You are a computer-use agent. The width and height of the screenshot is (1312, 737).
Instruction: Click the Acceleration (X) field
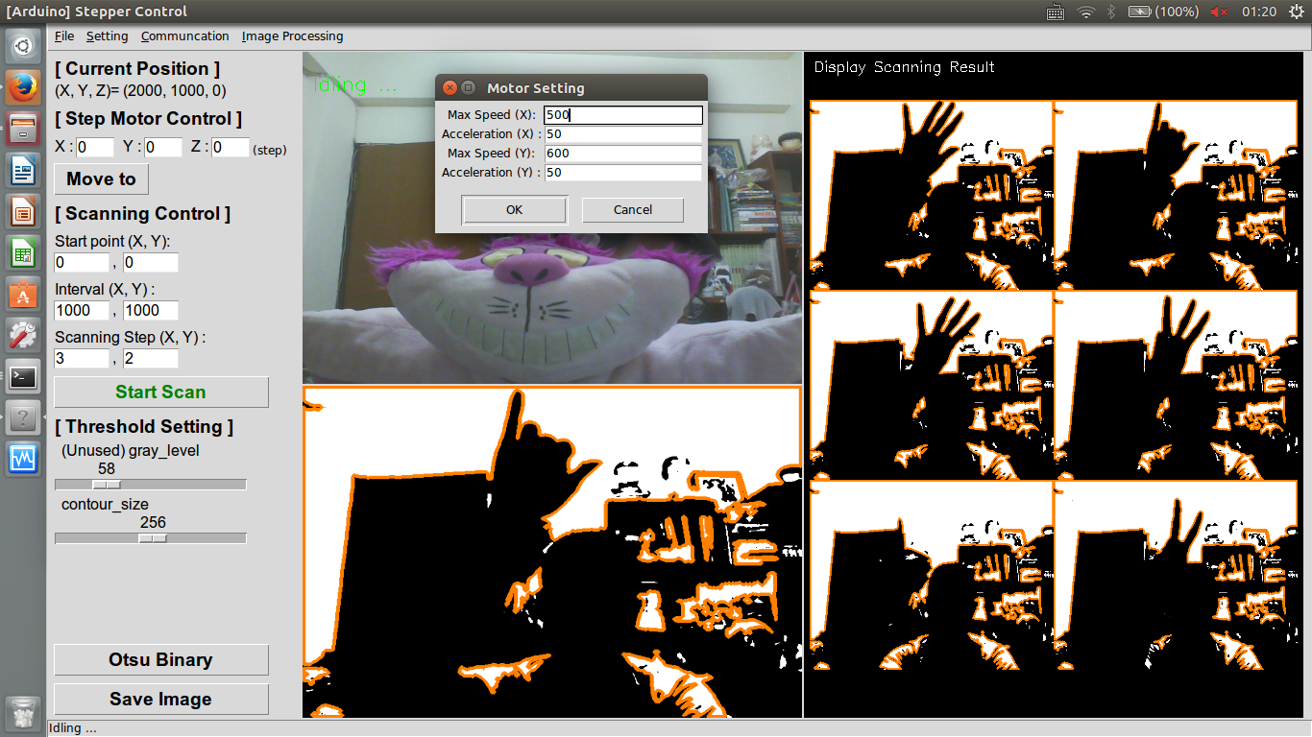tap(623, 134)
